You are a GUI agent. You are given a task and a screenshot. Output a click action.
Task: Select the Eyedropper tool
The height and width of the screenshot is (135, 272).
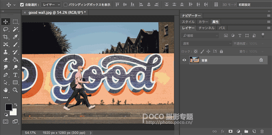coord(15,37)
